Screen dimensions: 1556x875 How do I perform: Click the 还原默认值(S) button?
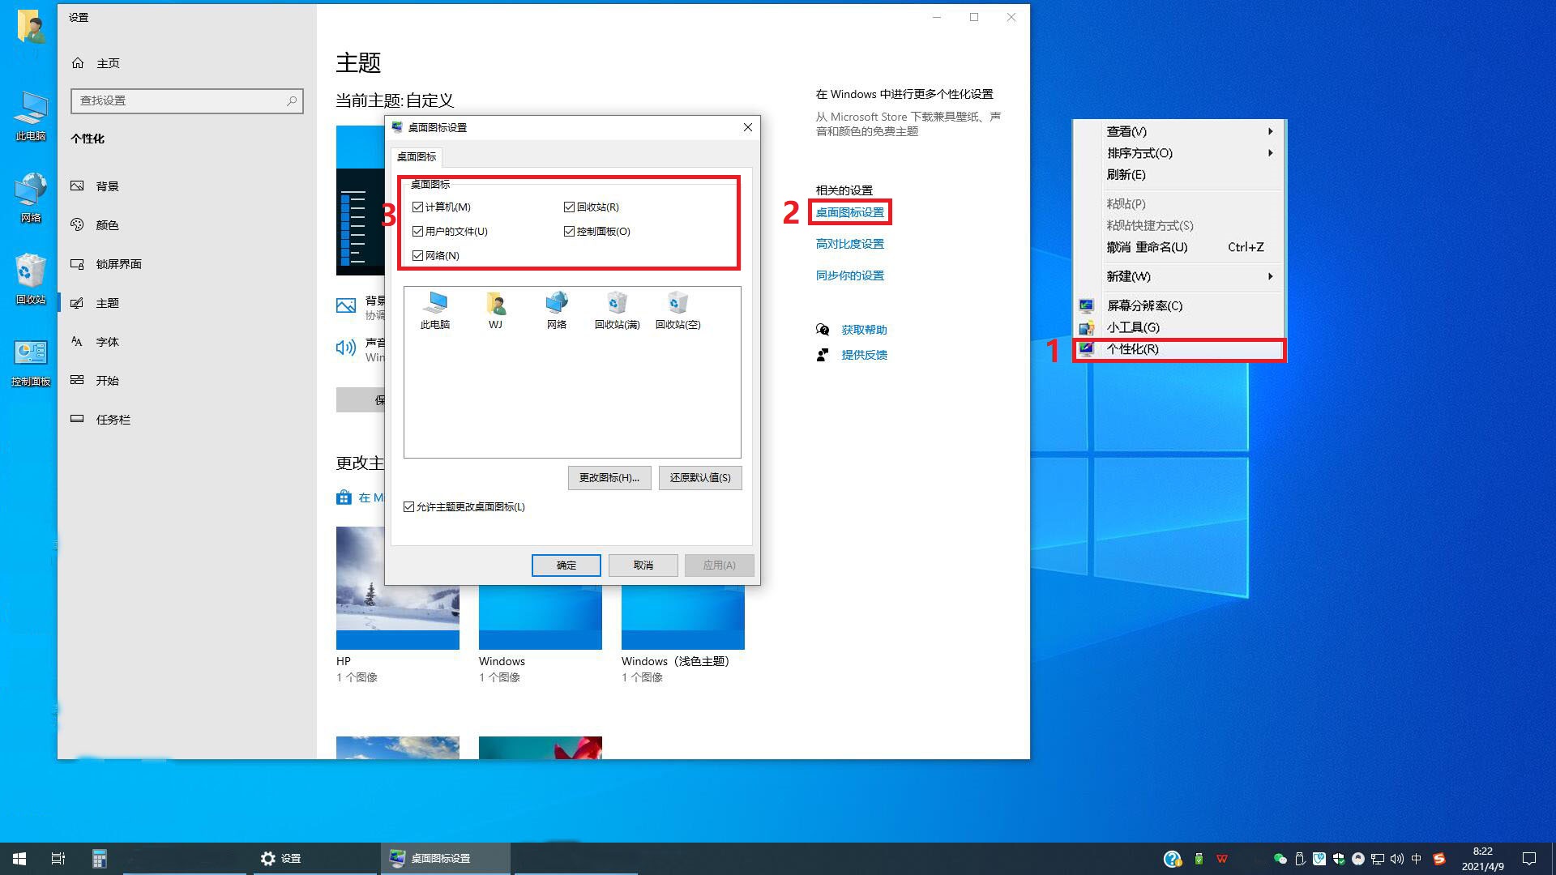click(x=699, y=477)
